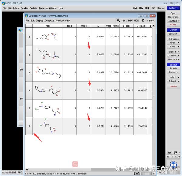
Task: Toggle the small S button
Action: click(x=172, y=157)
